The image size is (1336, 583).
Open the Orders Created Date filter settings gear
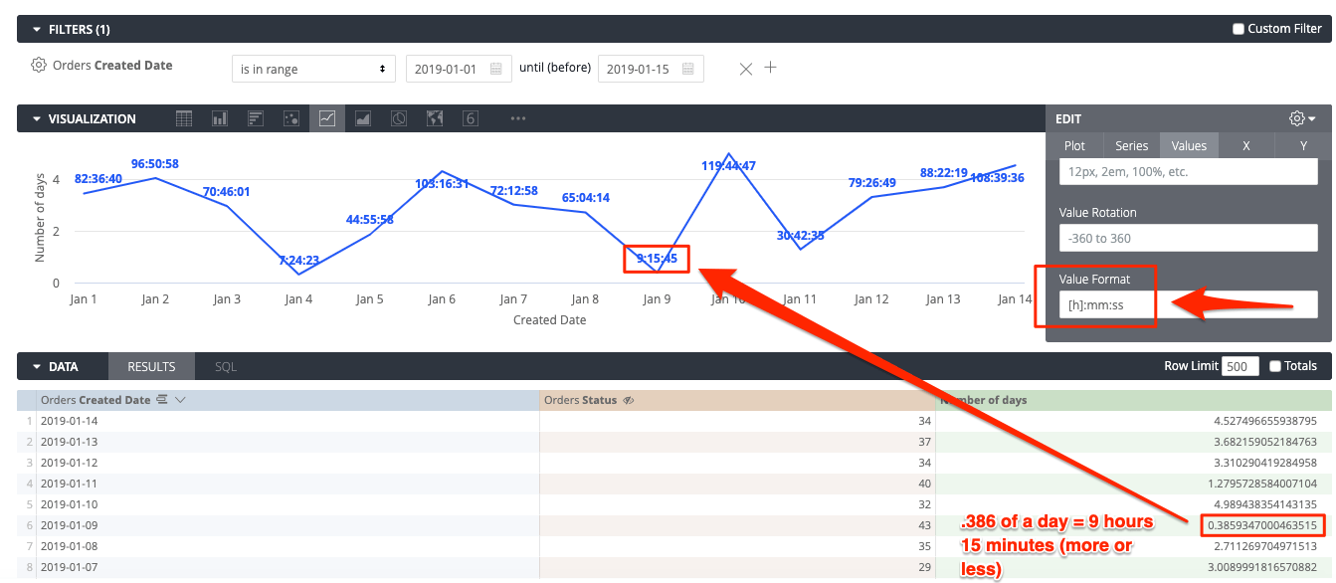(38, 65)
